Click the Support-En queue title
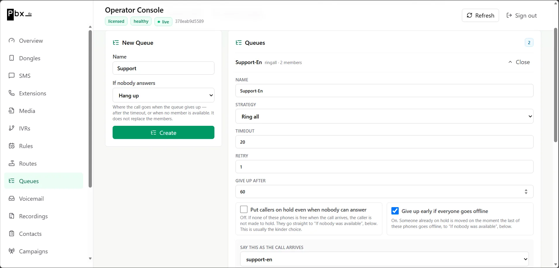The height and width of the screenshot is (268, 559). [x=249, y=62]
